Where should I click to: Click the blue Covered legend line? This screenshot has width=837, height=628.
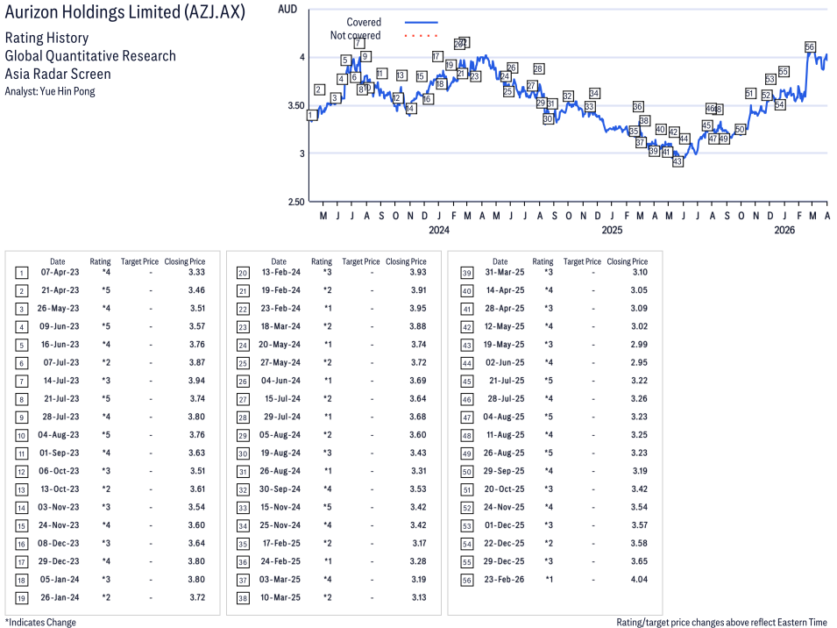[421, 22]
